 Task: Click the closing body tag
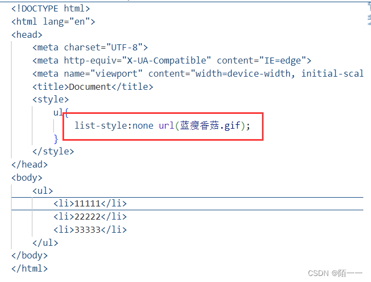pyautogui.click(x=30, y=256)
